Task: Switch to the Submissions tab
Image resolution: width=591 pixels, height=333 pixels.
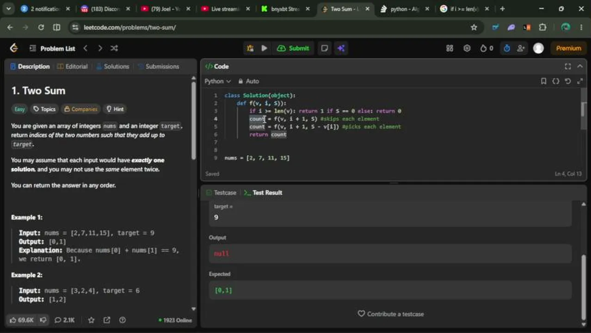Action: click(x=158, y=67)
